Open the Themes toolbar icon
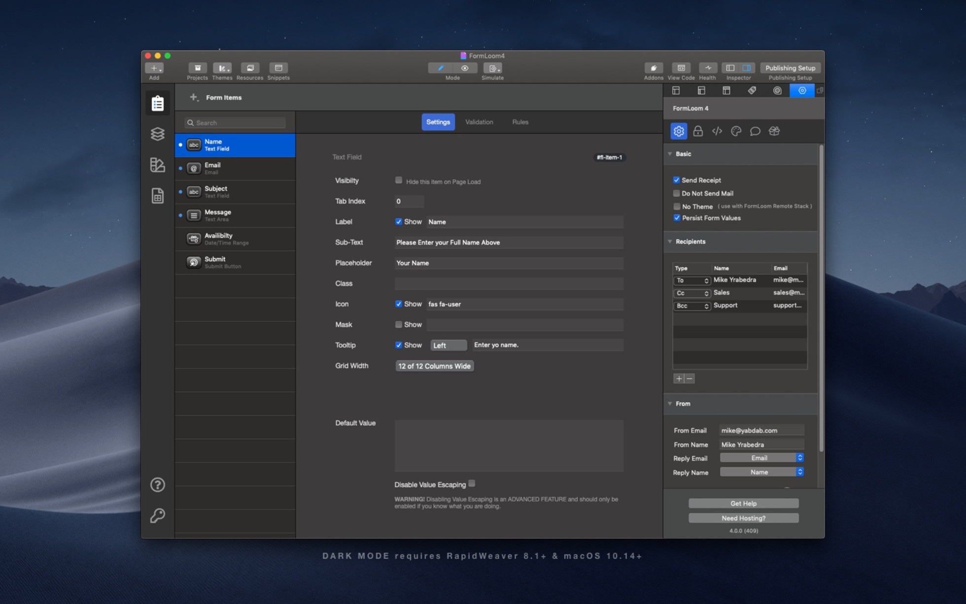Viewport: 966px width, 604px height. click(222, 68)
